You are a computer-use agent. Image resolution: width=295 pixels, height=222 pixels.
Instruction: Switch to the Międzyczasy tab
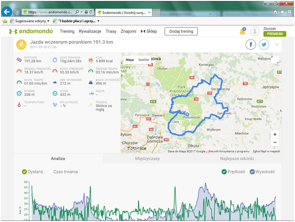[x=147, y=159]
